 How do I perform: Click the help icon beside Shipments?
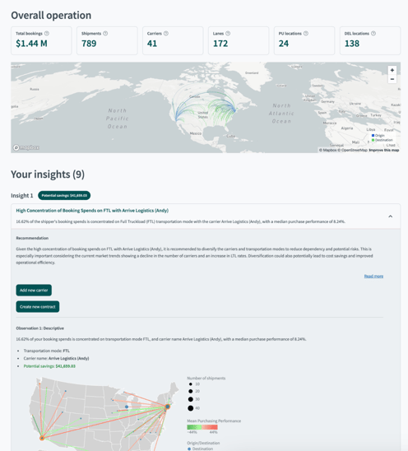tap(105, 34)
